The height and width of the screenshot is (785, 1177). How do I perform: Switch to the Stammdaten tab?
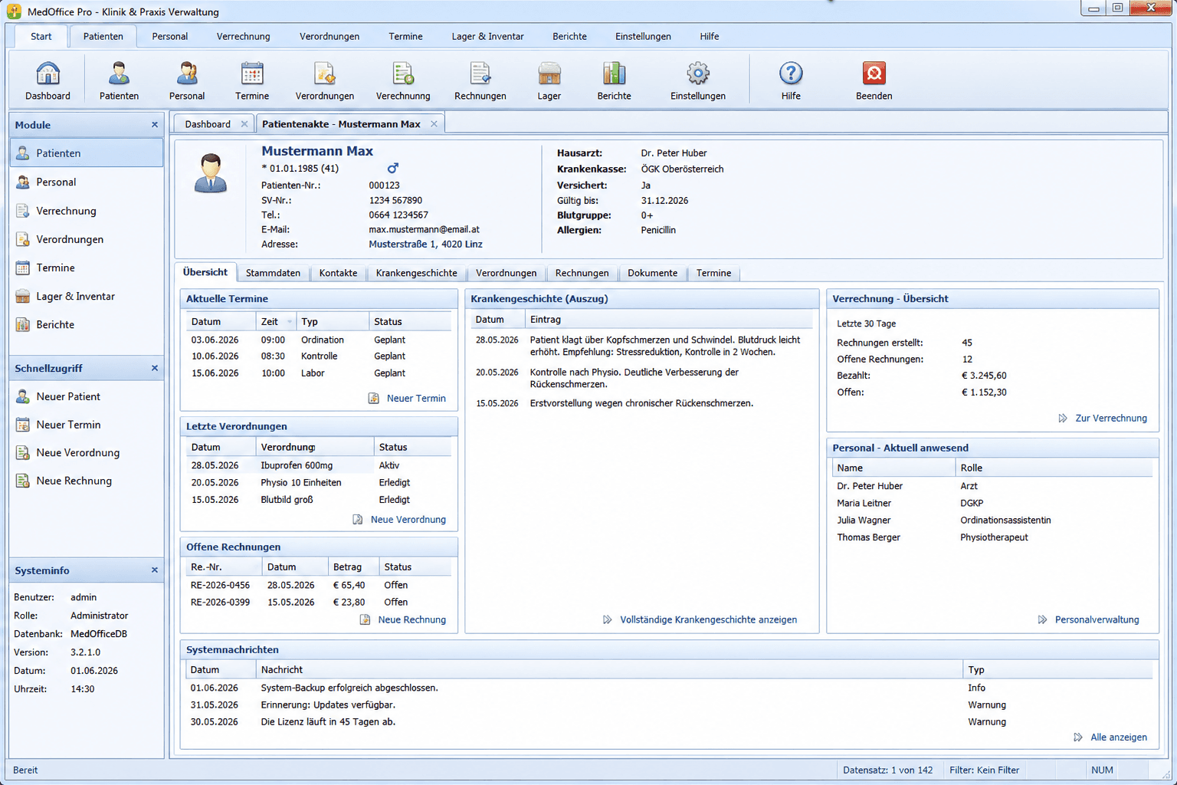(x=273, y=273)
